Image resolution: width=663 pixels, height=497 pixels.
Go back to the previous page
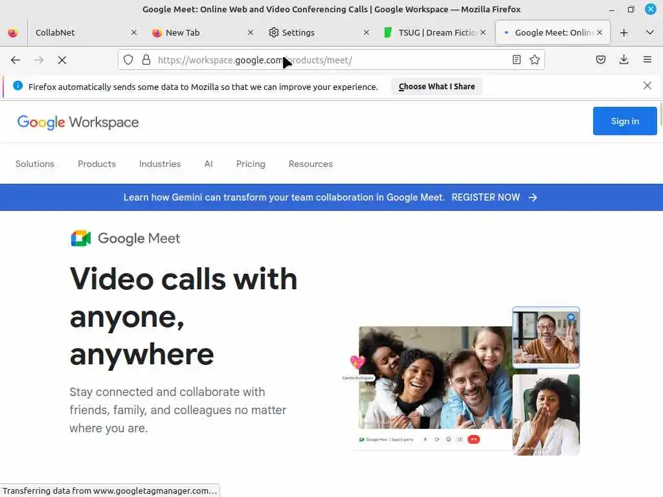pos(16,60)
